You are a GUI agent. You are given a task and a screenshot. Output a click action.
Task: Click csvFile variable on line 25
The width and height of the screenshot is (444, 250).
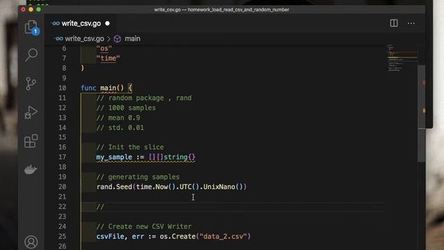[x=110, y=236]
